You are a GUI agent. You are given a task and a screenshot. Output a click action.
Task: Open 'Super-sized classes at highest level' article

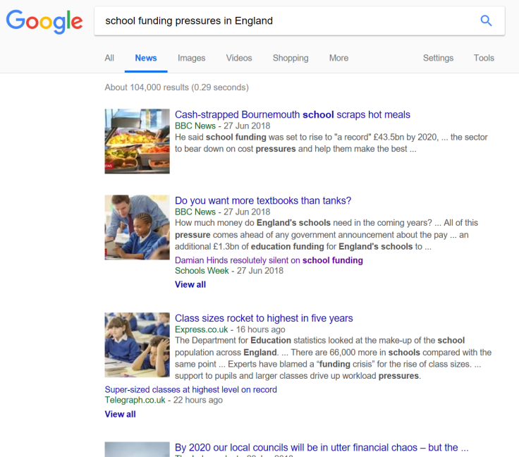pyautogui.click(x=190, y=390)
